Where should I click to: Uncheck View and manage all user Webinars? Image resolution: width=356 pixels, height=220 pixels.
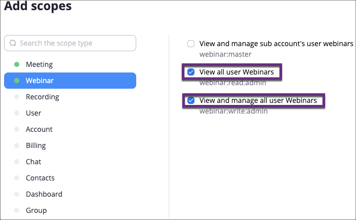pyautogui.click(x=191, y=100)
